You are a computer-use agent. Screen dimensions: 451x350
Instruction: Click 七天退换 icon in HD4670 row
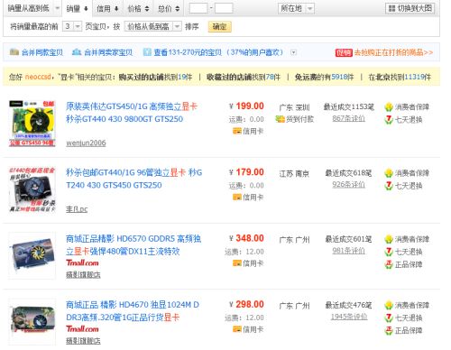[389, 318]
